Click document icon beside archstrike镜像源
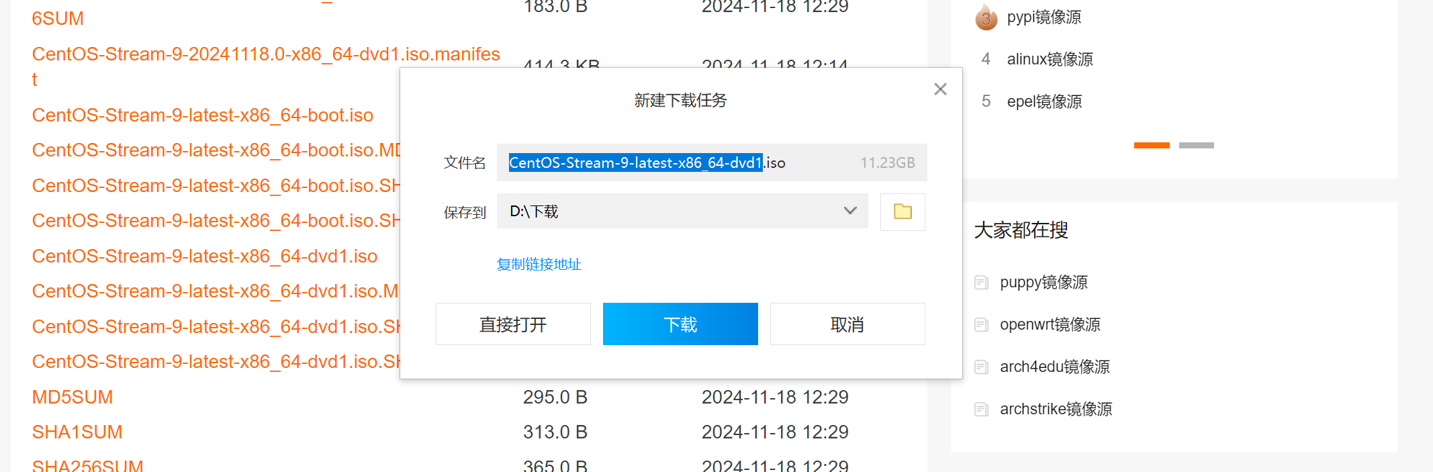The height and width of the screenshot is (472, 1433). click(x=981, y=410)
